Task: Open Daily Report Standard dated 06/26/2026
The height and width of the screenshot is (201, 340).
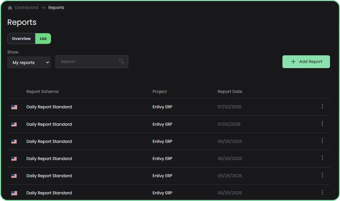Action: click(49, 176)
